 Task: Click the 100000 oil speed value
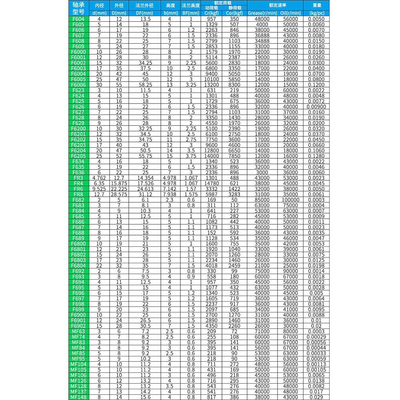290,200
